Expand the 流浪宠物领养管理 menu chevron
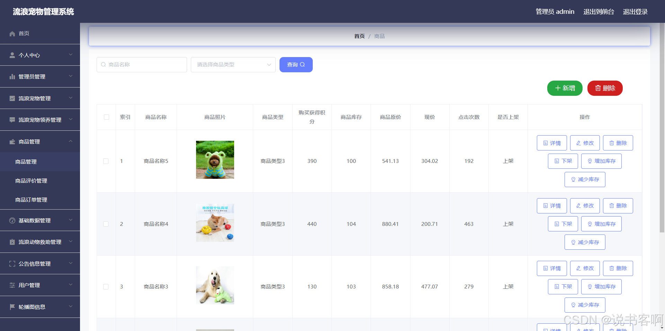Image resolution: width=665 pixels, height=331 pixels. pyautogui.click(x=71, y=119)
